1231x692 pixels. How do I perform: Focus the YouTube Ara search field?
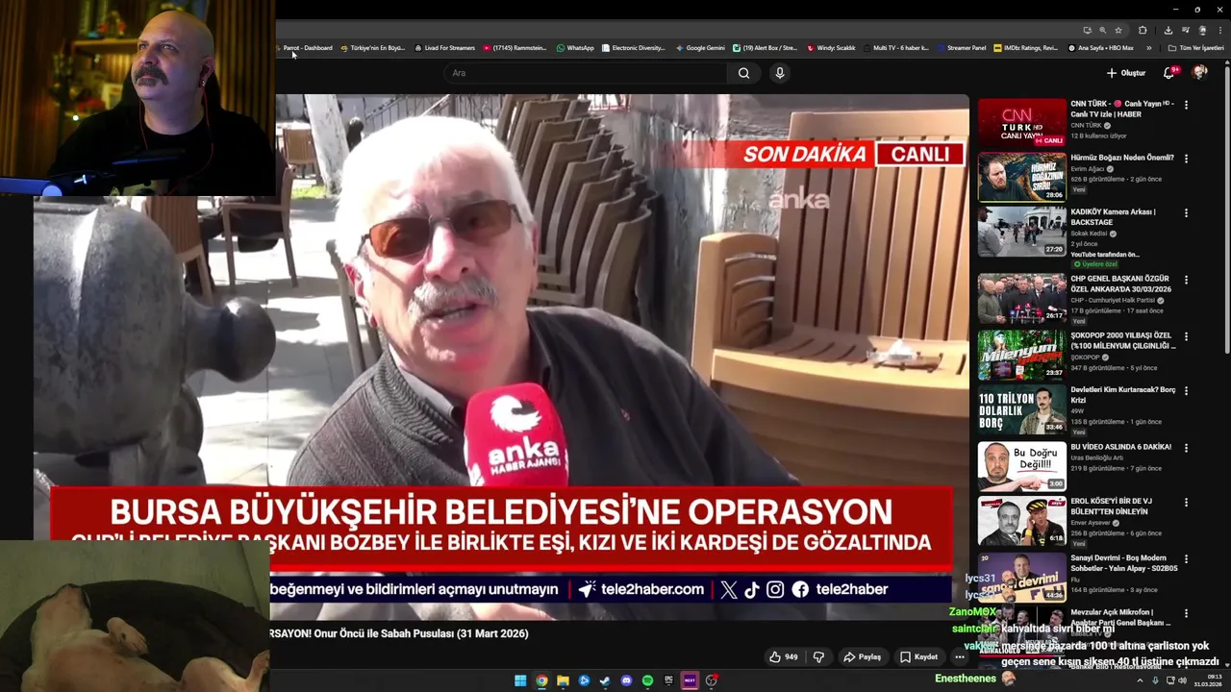click(x=587, y=73)
